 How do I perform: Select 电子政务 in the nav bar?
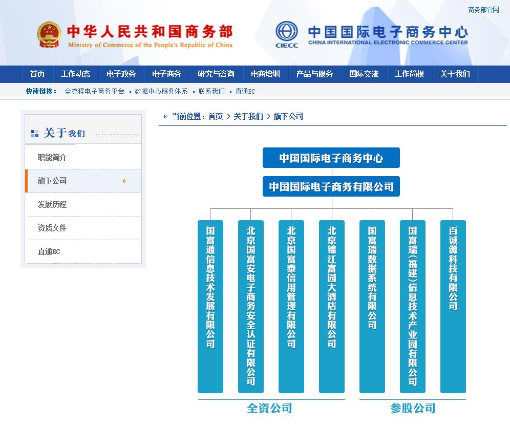[121, 74]
